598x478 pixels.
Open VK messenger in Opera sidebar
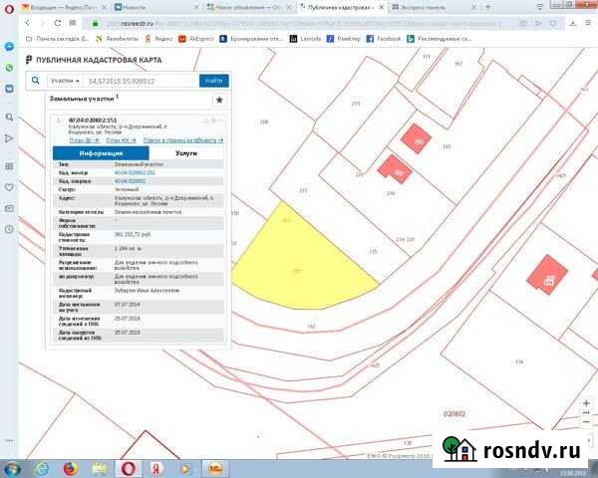[8, 88]
